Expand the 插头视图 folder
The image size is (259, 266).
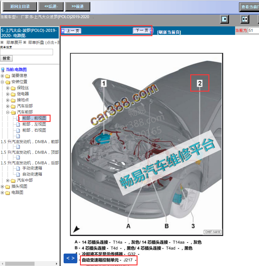[2, 187]
